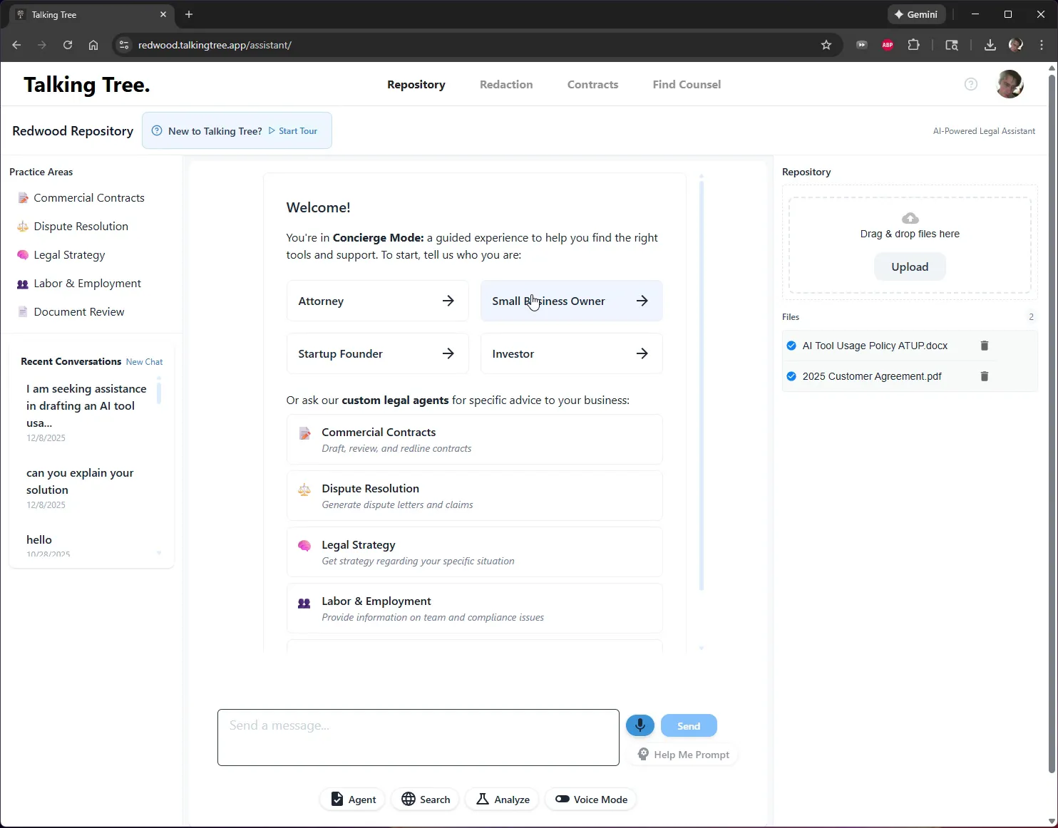Bookmark this page with the star icon
Image resolution: width=1058 pixels, height=828 pixels.
coord(826,45)
